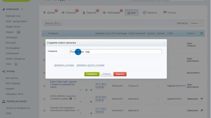Open the ARS-shipping group
This screenshot has width=211, height=118.
pos(13,83)
